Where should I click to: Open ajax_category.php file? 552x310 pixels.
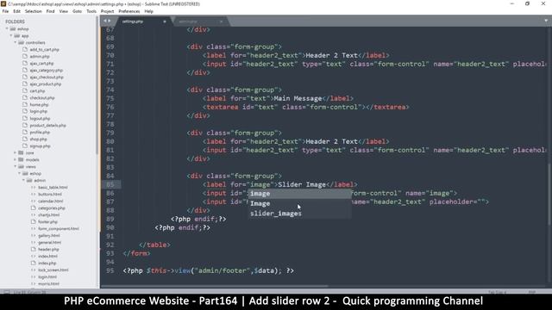(46, 71)
